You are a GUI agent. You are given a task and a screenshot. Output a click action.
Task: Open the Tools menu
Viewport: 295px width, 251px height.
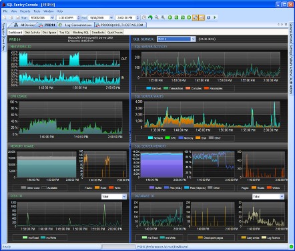[x=37, y=11]
